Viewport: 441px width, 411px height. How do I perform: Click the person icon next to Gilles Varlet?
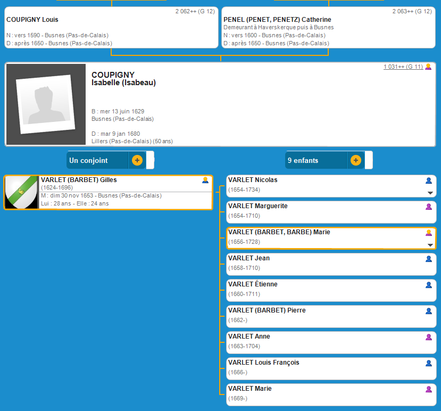(x=205, y=180)
